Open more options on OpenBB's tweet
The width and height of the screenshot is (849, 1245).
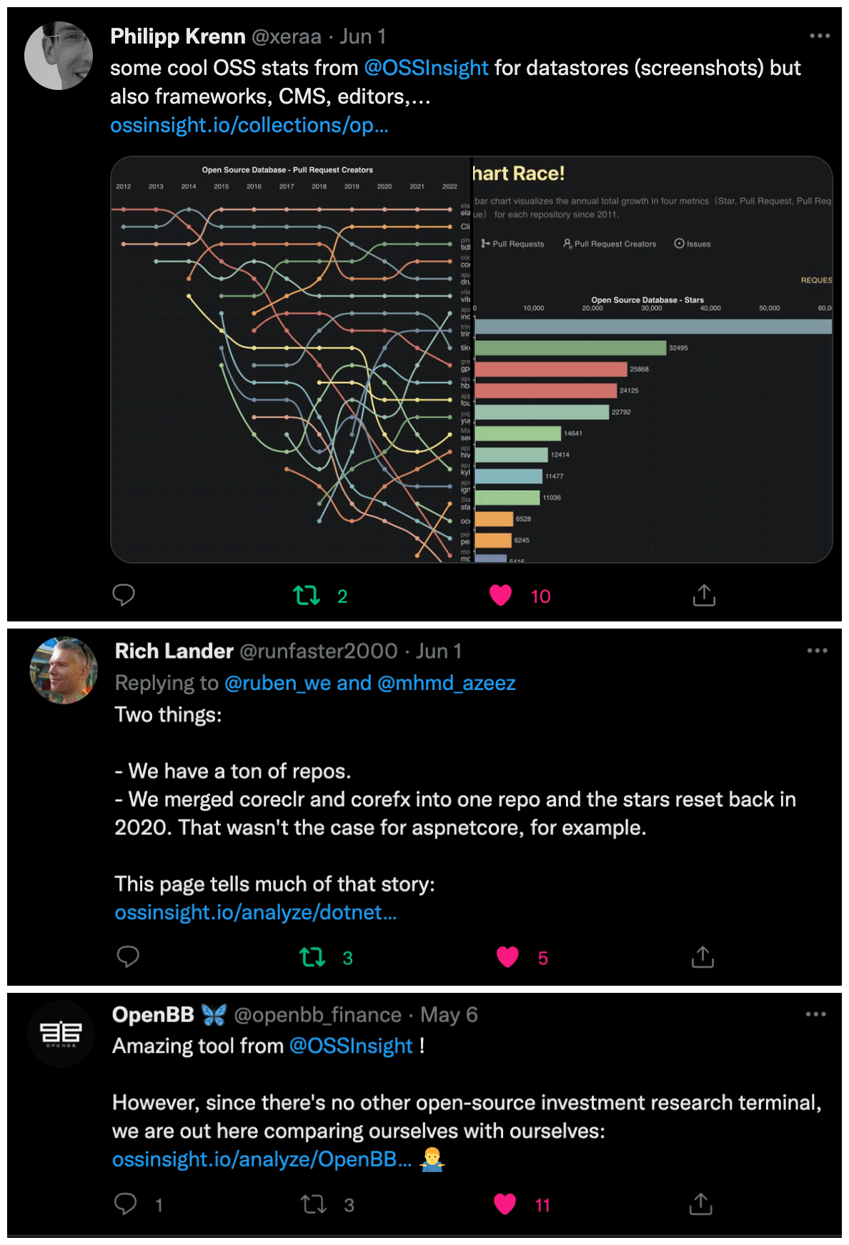pyautogui.click(x=815, y=1013)
